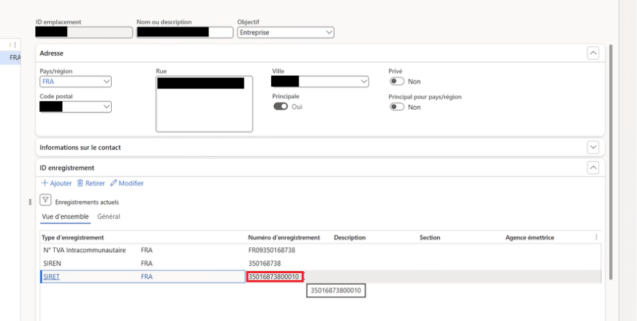Click FRA cell in the SIREN row
The height and width of the screenshot is (321, 637).
click(x=147, y=263)
